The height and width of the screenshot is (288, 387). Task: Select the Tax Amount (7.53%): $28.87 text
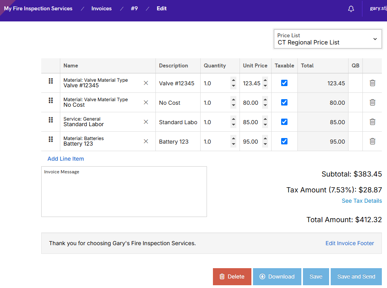tap(334, 190)
